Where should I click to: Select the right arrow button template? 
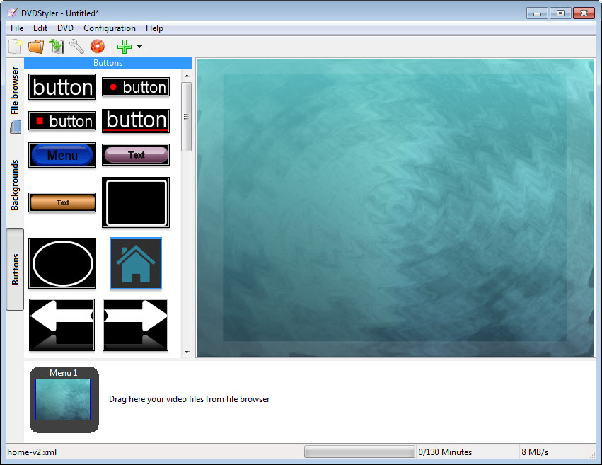click(136, 325)
